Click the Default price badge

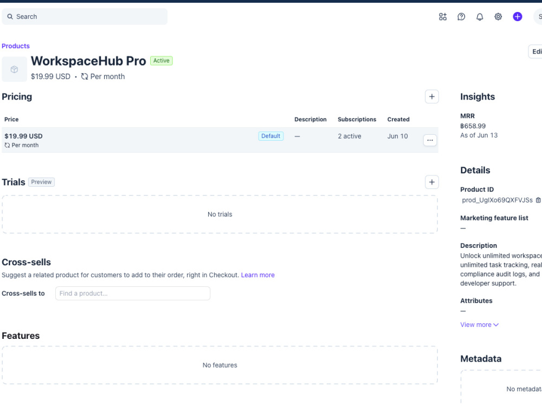[270, 136]
